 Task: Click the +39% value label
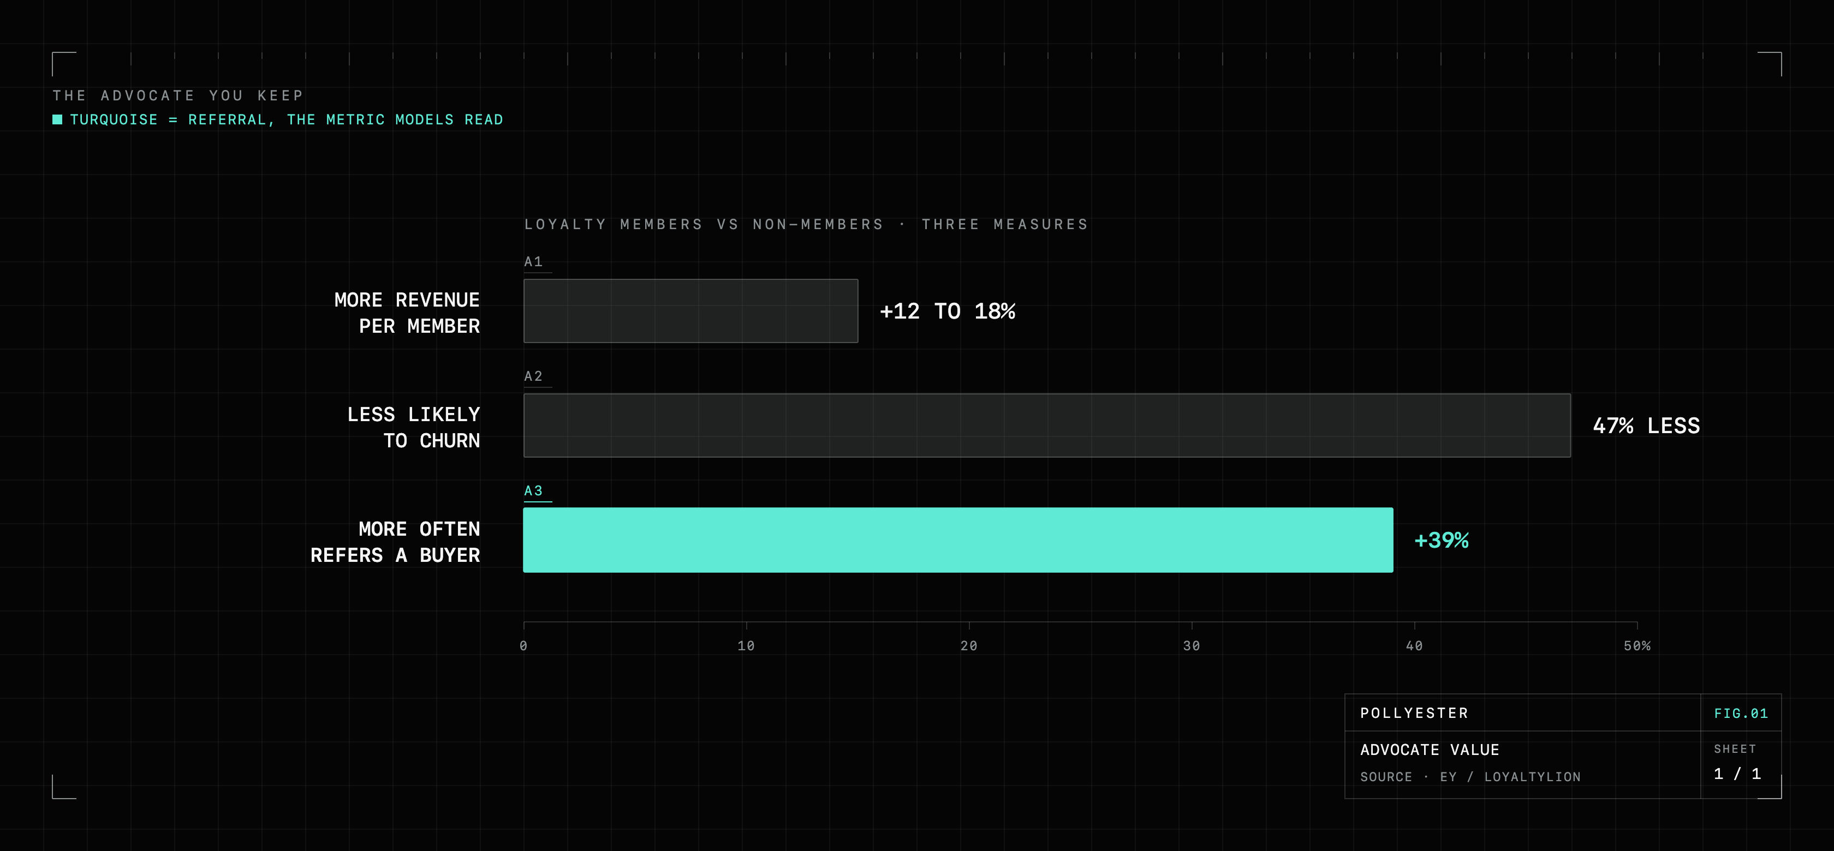[x=1441, y=540]
